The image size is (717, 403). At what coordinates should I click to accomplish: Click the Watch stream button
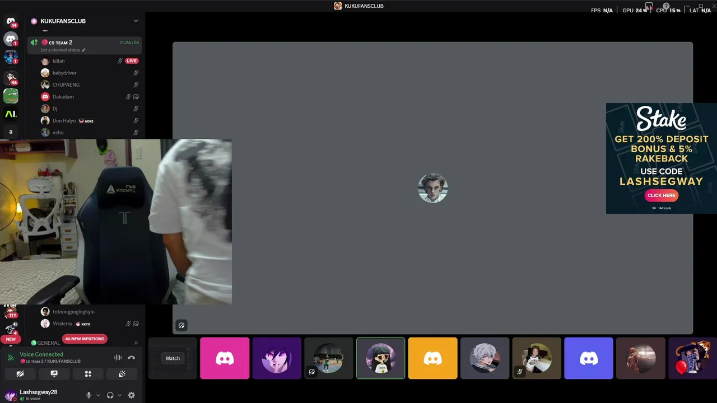point(173,358)
